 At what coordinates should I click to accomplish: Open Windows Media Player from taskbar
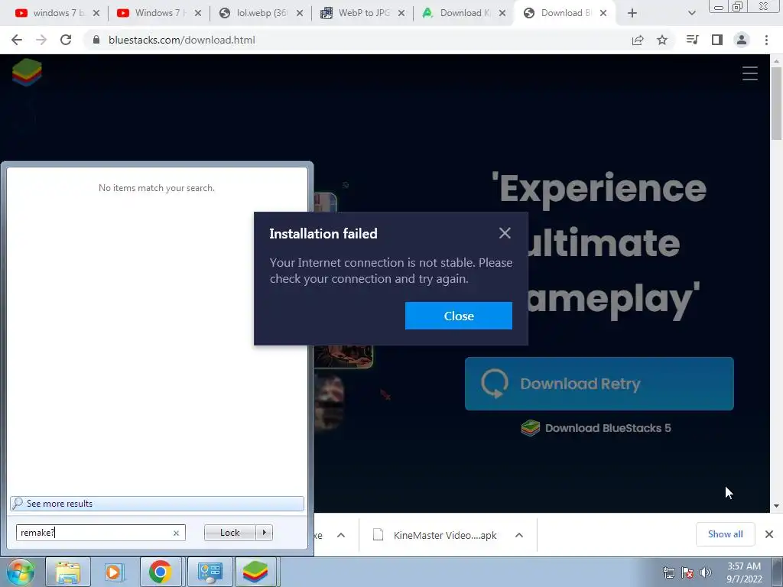click(113, 572)
